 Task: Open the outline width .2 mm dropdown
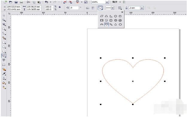pos(142,8)
